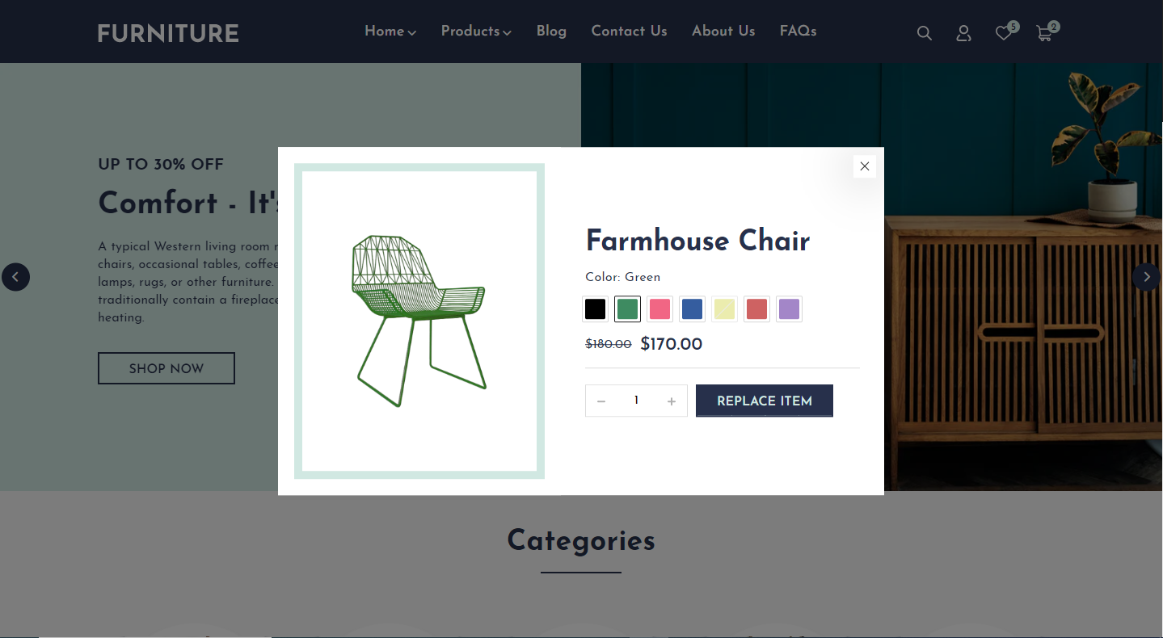Open the shopping cart icon

(1044, 33)
